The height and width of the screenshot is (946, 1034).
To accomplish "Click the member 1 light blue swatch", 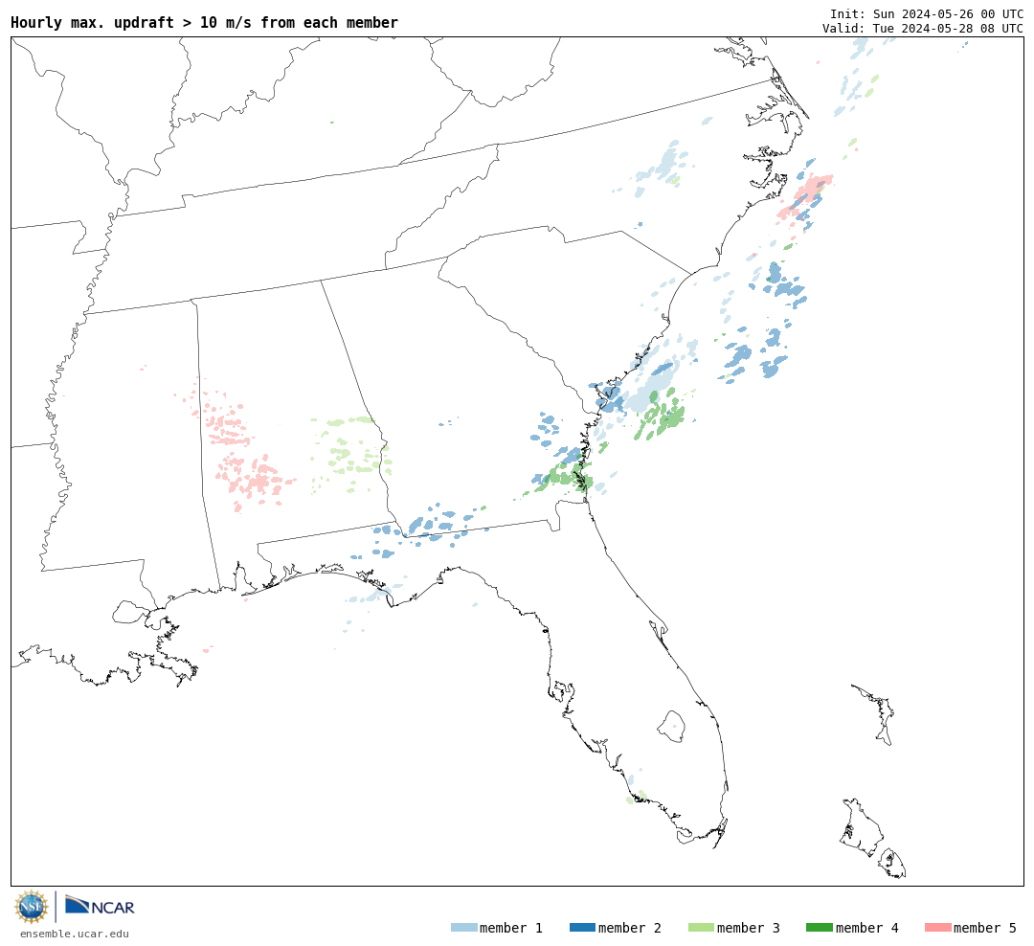I will (463, 928).
